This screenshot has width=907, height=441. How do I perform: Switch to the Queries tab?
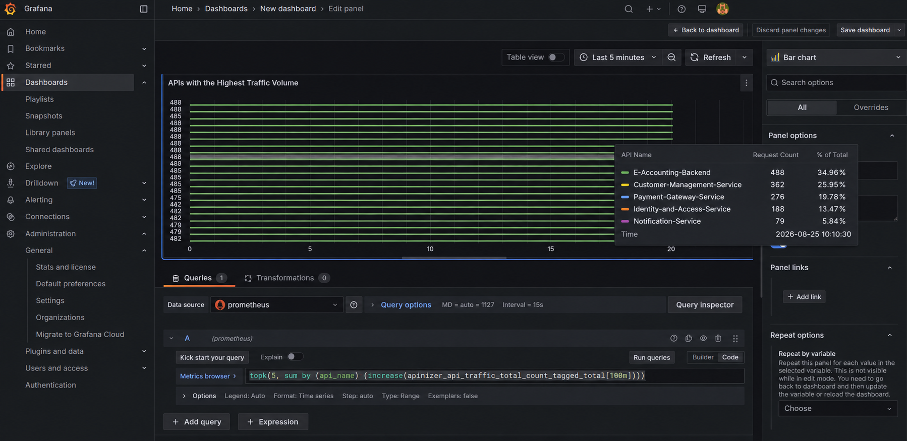[199, 278]
